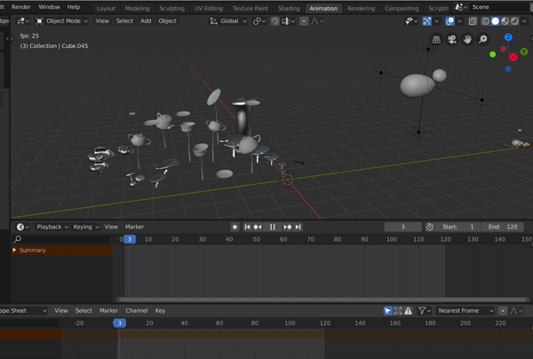Click End frame field showing 120
Viewport: 533px width, 359px height.
click(503, 227)
